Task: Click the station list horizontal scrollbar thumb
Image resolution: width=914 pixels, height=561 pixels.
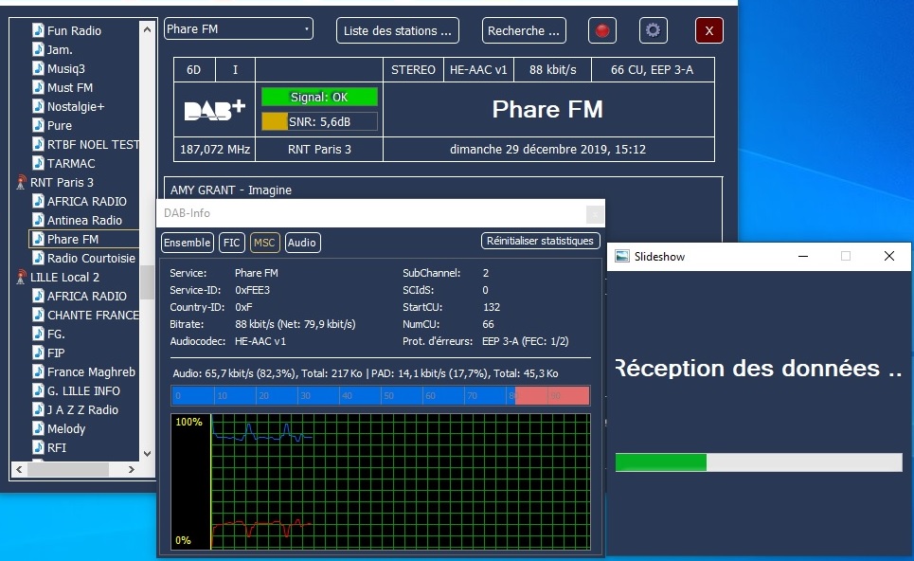Action: pyautogui.click(x=67, y=469)
